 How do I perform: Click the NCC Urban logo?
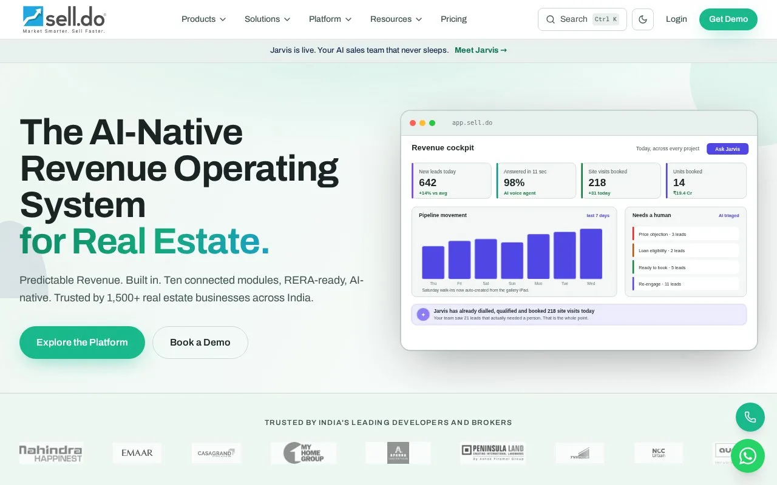click(x=659, y=453)
